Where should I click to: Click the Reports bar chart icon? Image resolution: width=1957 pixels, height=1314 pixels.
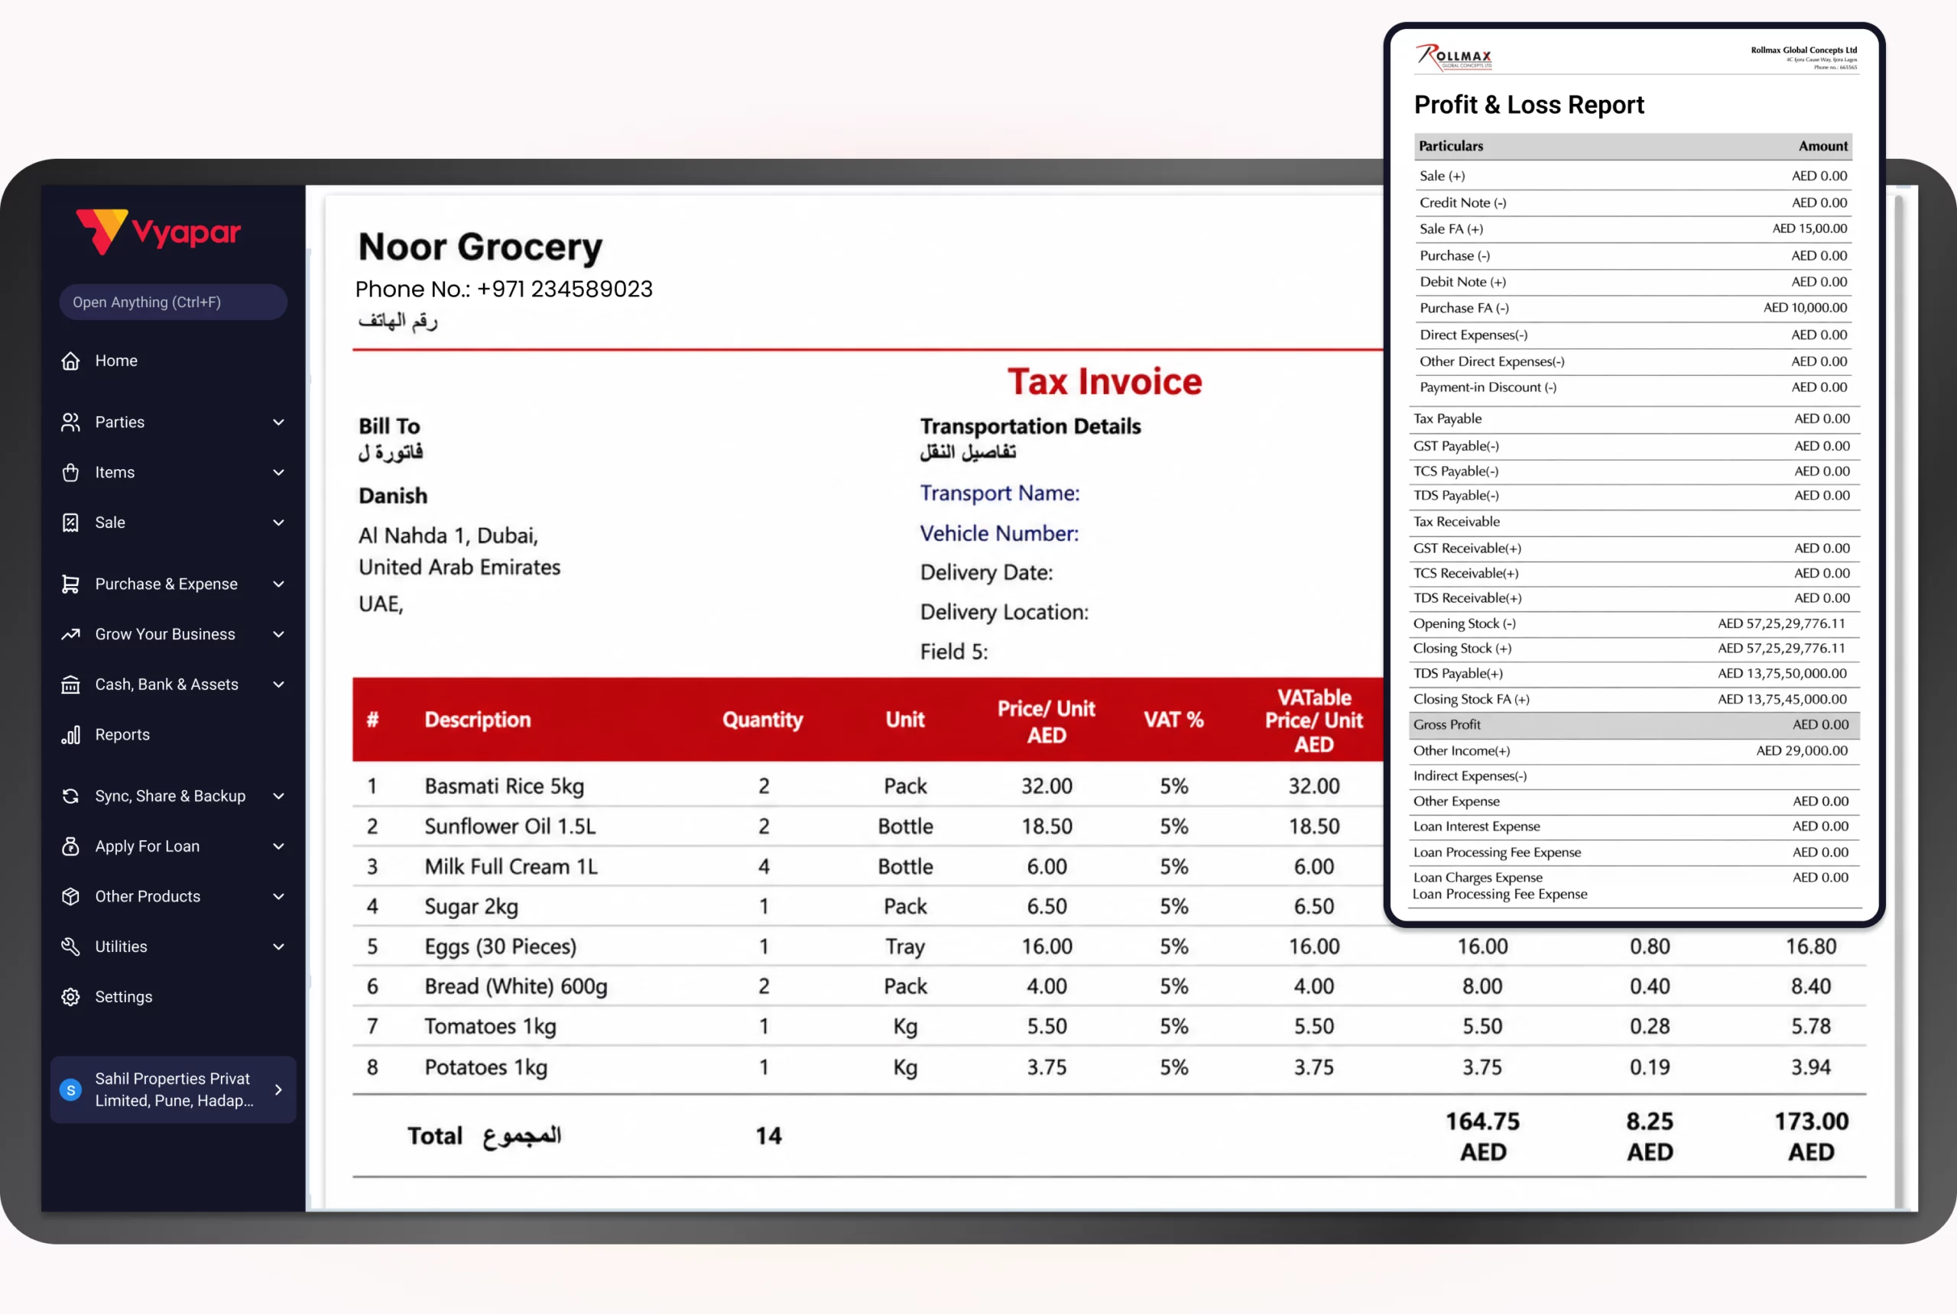click(x=70, y=735)
